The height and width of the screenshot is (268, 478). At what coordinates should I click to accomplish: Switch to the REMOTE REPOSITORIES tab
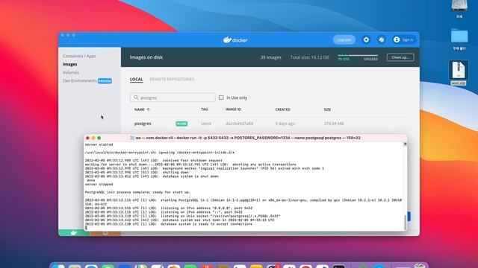[x=172, y=80]
